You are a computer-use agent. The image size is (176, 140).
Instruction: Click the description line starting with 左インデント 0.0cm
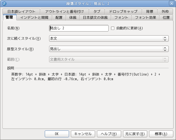[x=62, y=79]
